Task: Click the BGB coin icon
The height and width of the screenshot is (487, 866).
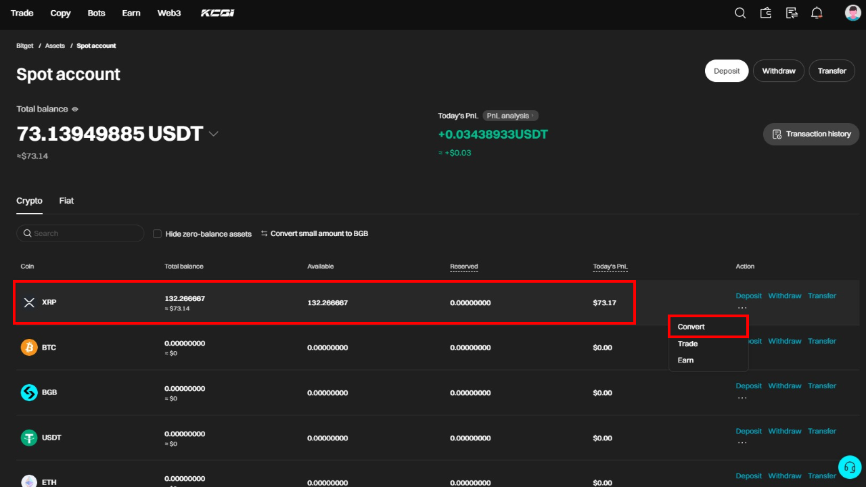Action: tap(29, 392)
